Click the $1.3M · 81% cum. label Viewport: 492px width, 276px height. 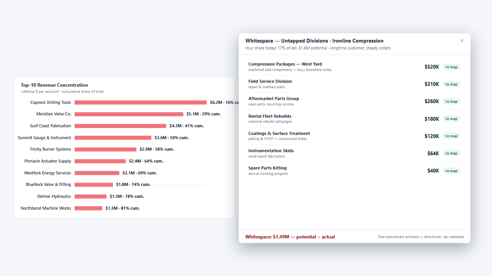coord(123,208)
